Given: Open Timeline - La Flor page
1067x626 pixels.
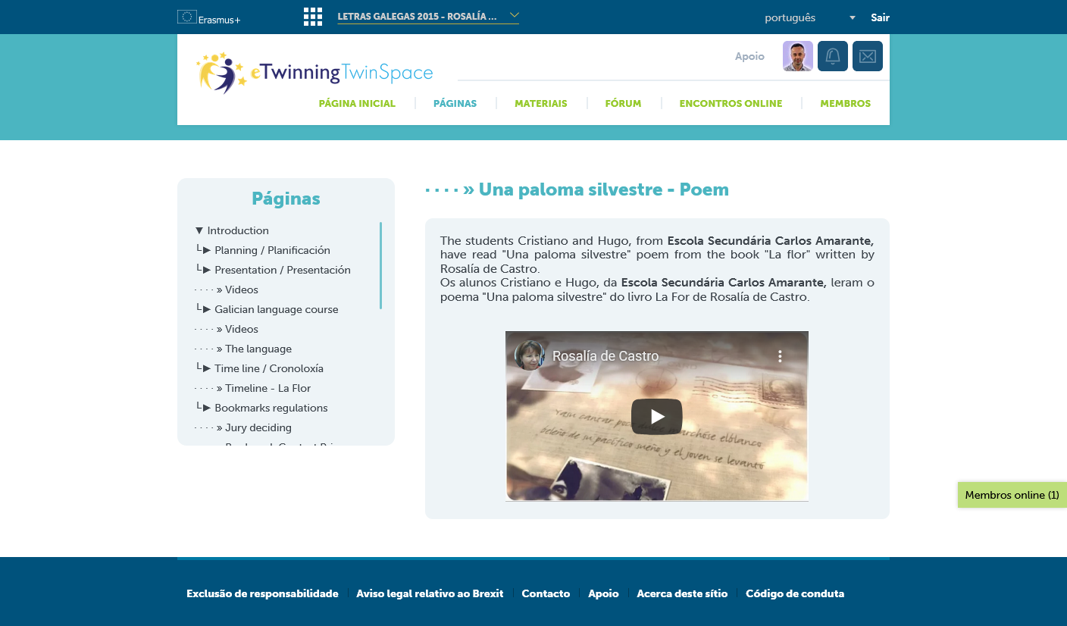Looking at the screenshot, I should click(268, 388).
